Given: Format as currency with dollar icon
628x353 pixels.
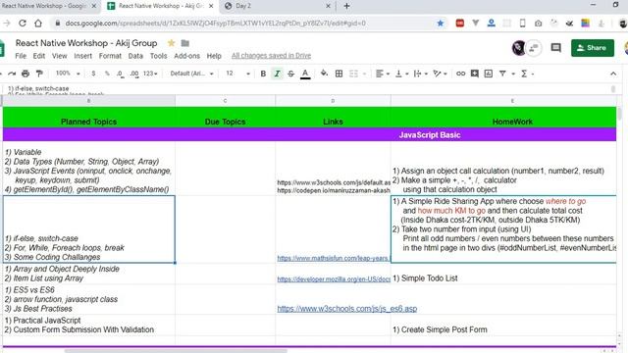Looking at the screenshot, I should (93, 74).
